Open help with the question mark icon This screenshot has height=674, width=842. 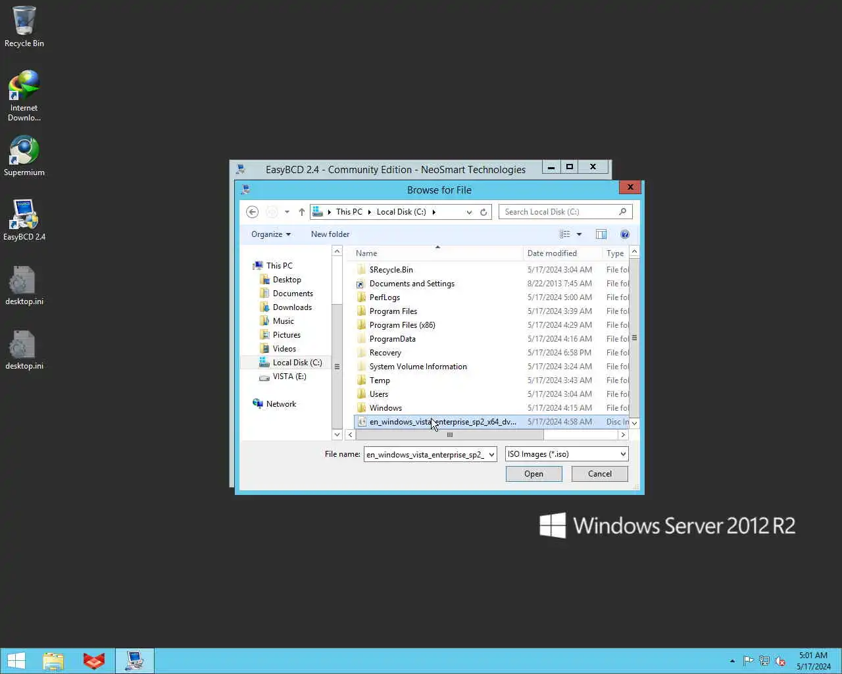pyautogui.click(x=625, y=234)
